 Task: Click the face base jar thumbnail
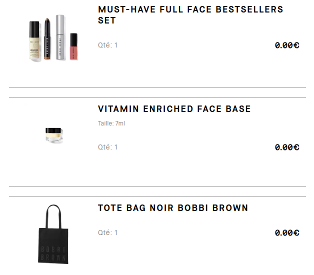53,135
